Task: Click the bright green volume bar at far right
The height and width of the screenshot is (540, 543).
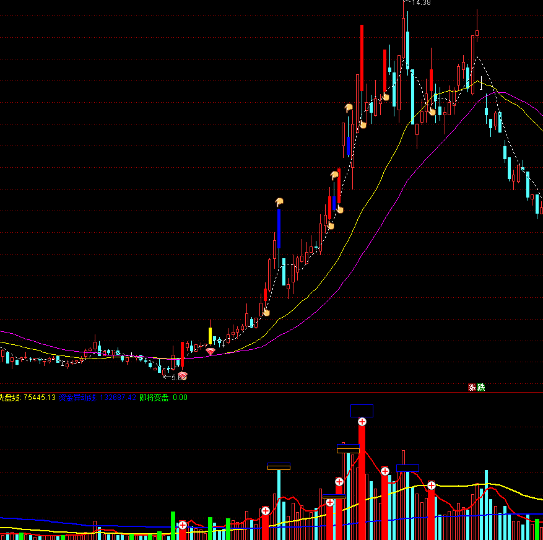Action: pyautogui.click(x=537, y=529)
